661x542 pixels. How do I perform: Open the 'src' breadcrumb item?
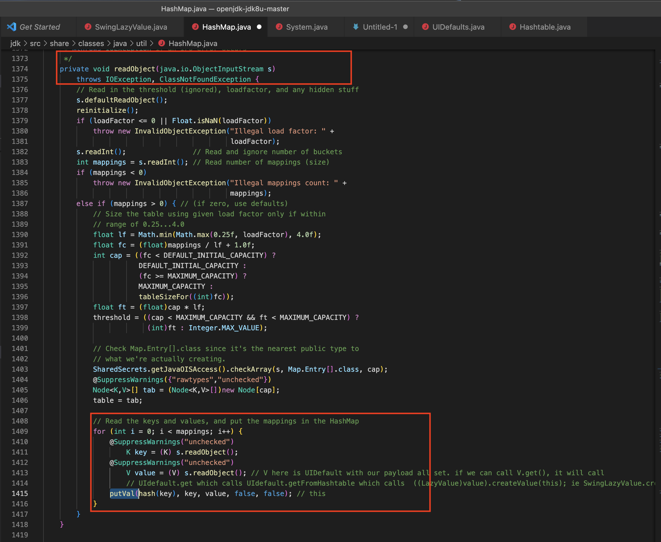(35, 43)
